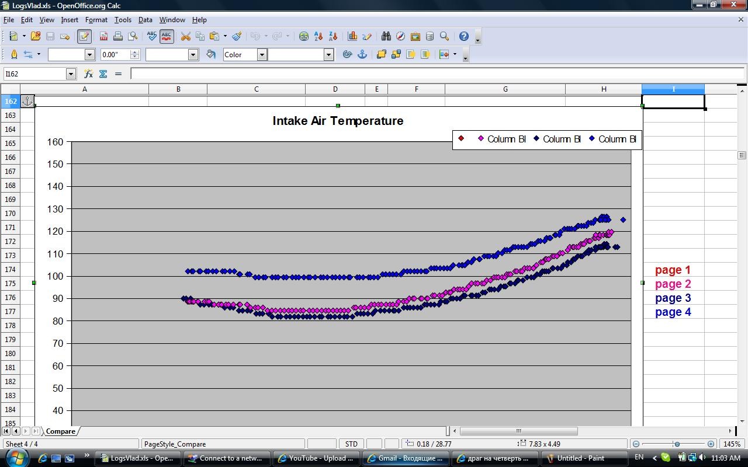Open the Format menu
This screenshot has height=467, width=748.
[x=96, y=19]
